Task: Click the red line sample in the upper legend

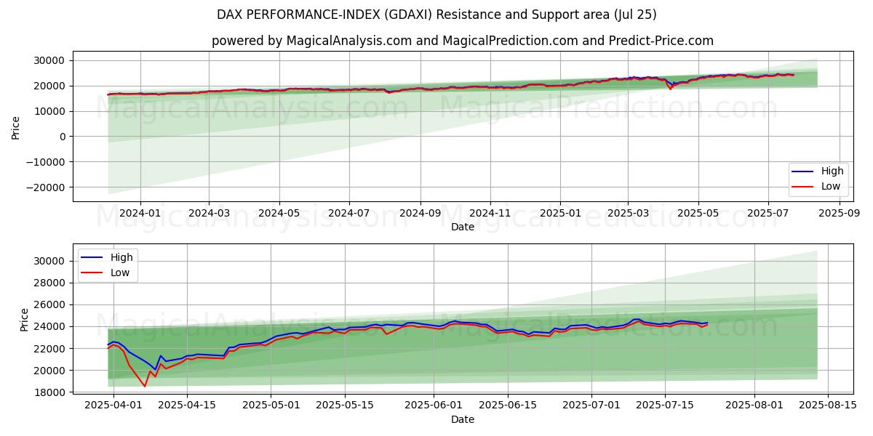Action: click(x=803, y=187)
